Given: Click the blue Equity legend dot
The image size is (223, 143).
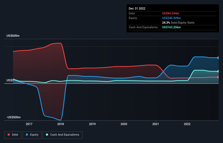Looking at the screenshot, I should pyautogui.click(x=27, y=135).
